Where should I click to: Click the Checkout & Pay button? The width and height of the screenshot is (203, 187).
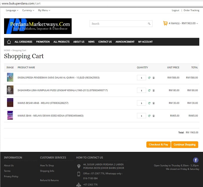click(x=158, y=145)
